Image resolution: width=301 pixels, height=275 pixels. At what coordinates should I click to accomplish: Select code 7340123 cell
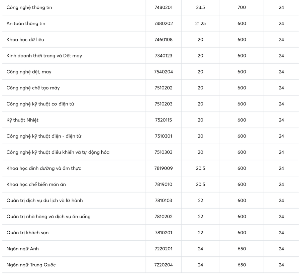click(x=164, y=56)
